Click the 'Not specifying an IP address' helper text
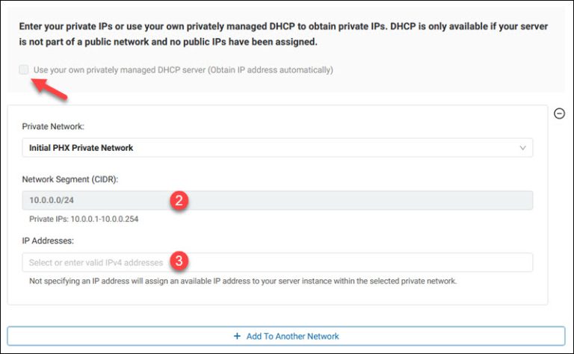The image size is (574, 354). coord(243,282)
